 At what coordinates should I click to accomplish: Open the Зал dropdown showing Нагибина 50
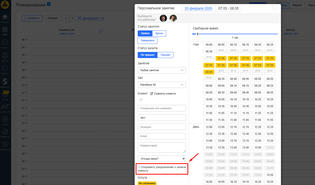coord(162,85)
